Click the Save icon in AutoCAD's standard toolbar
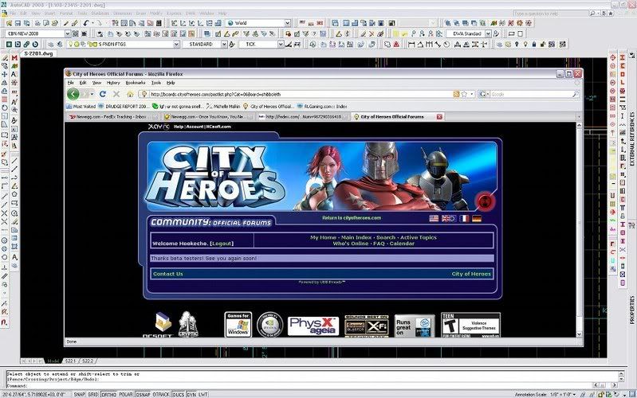 click(18, 23)
